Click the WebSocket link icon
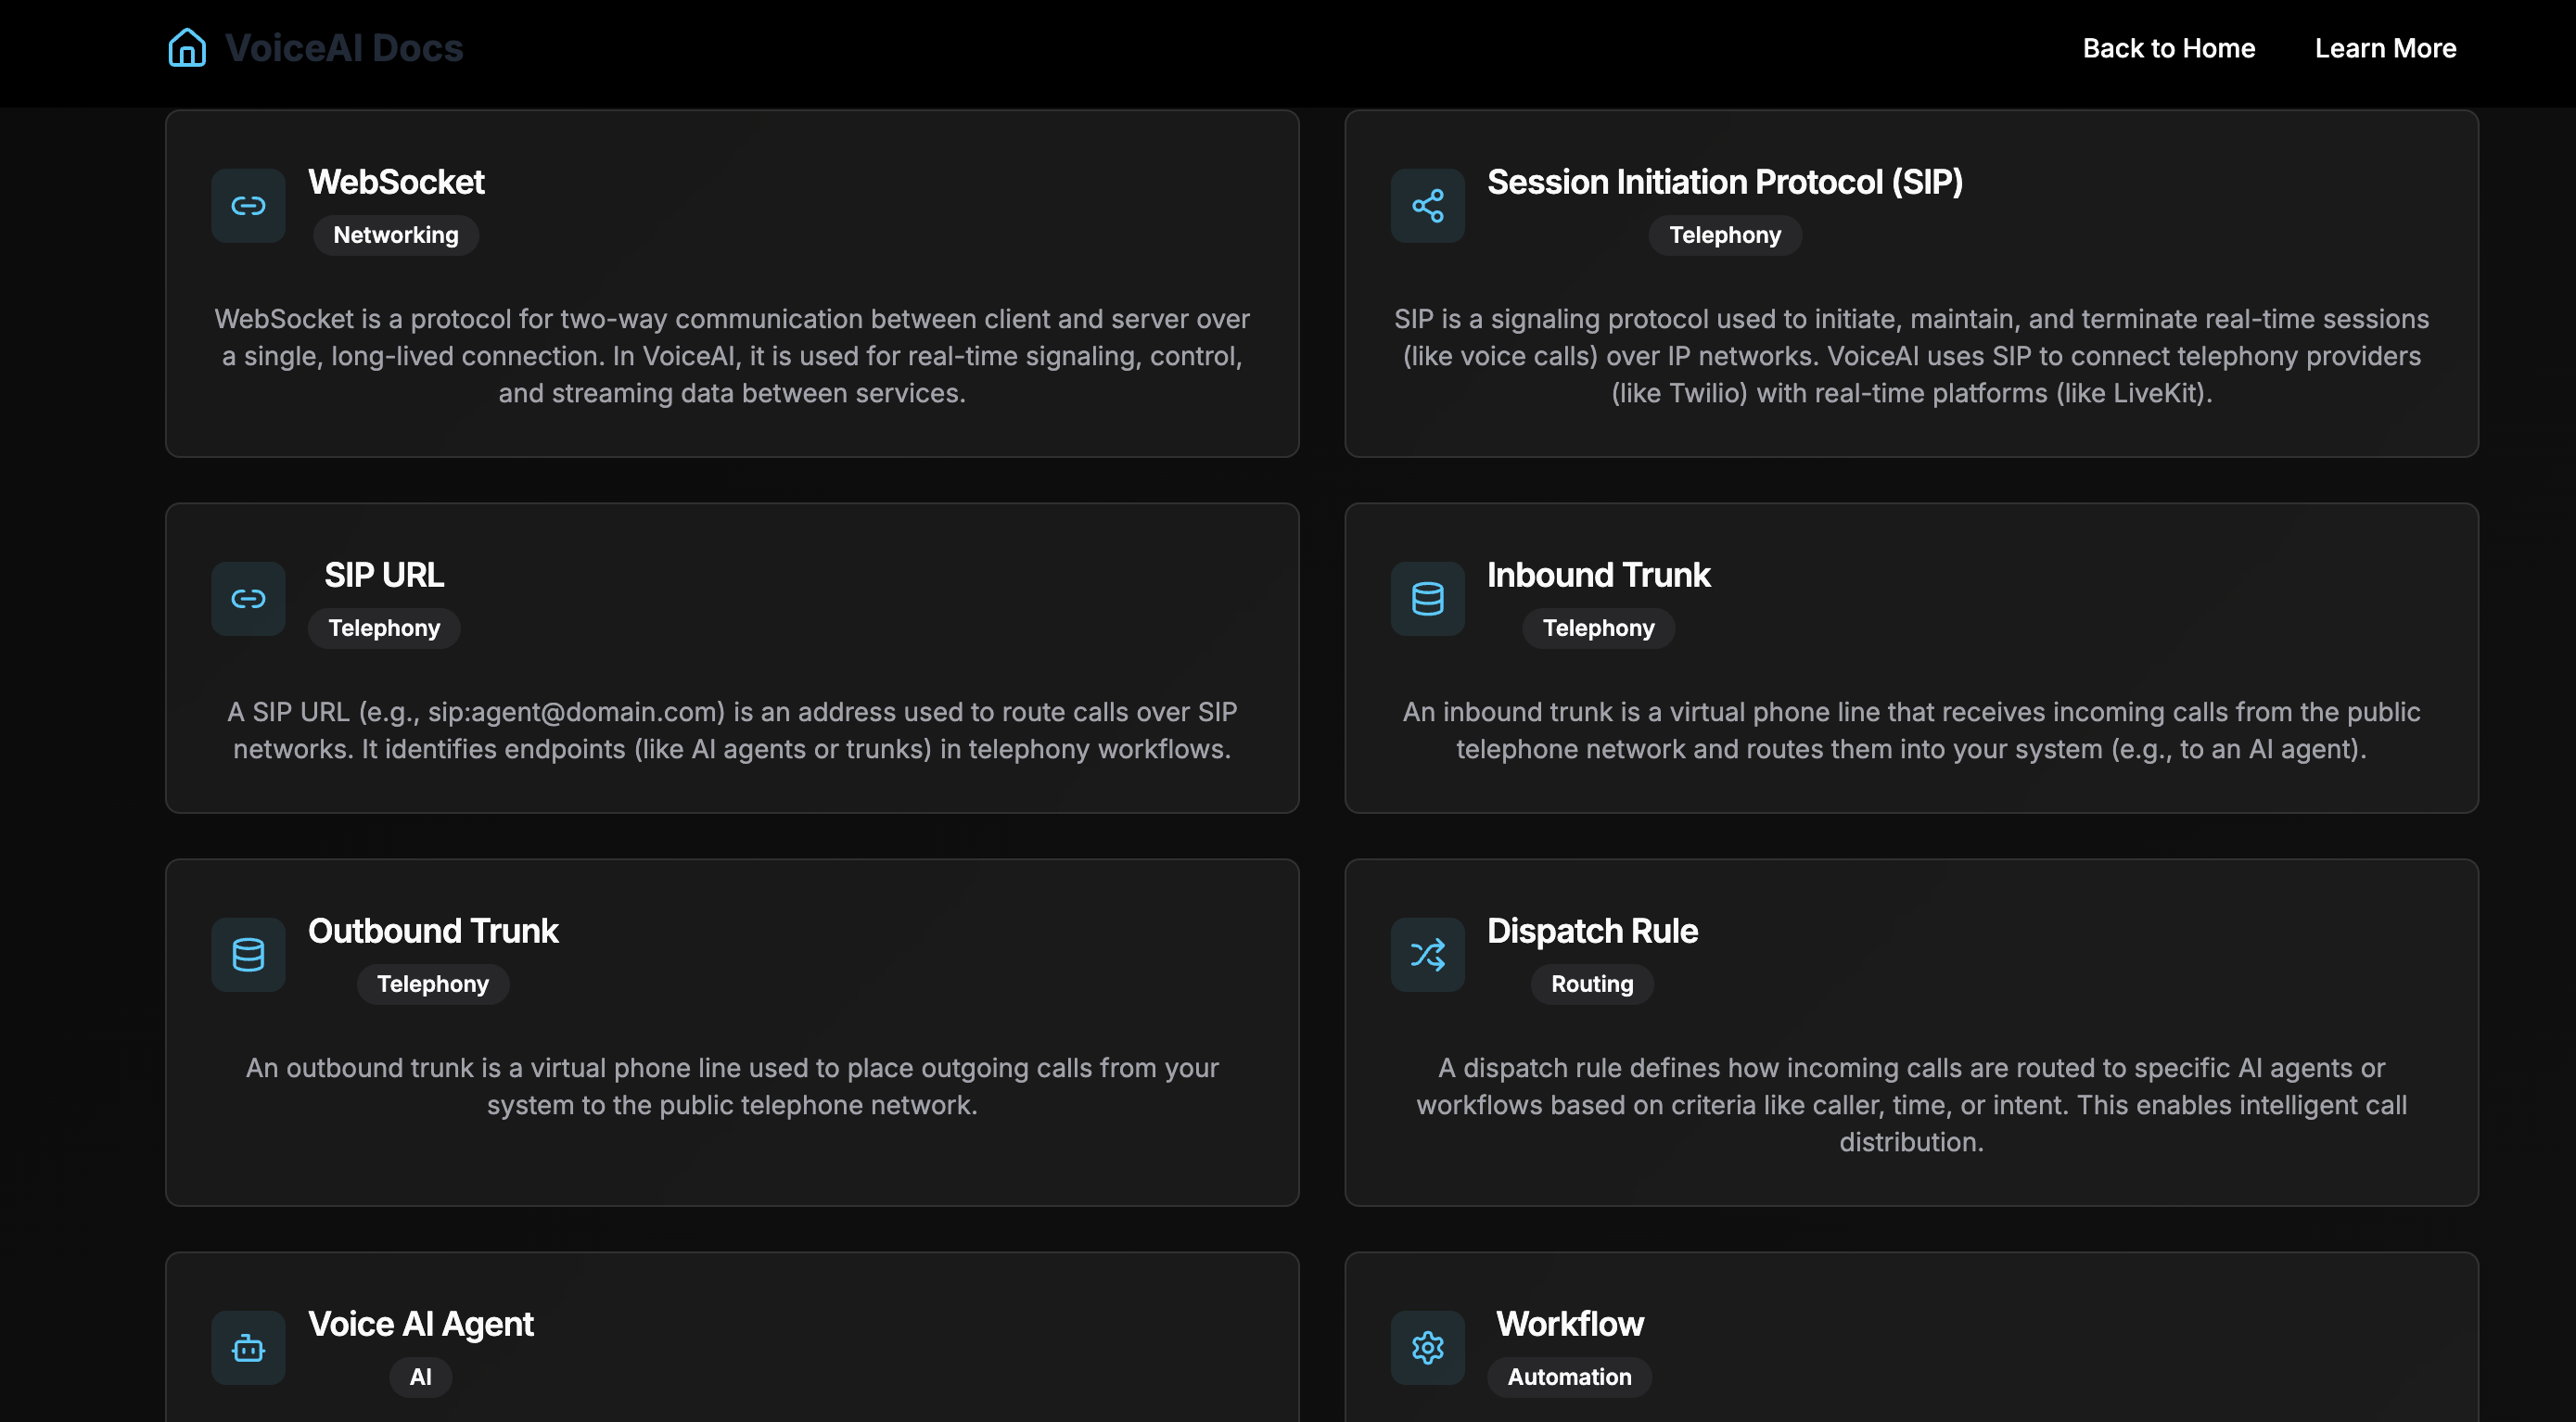The height and width of the screenshot is (1422, 2576). tap(248, 206)
